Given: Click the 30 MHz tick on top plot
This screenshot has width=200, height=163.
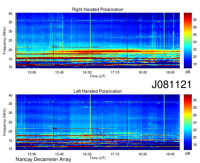Looking at the screenshot, I should coord(10,31).
